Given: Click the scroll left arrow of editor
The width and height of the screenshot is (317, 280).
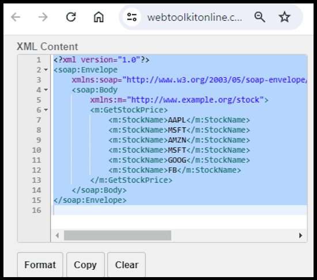Looking at the screenshot, I should (x=57, y=236).
